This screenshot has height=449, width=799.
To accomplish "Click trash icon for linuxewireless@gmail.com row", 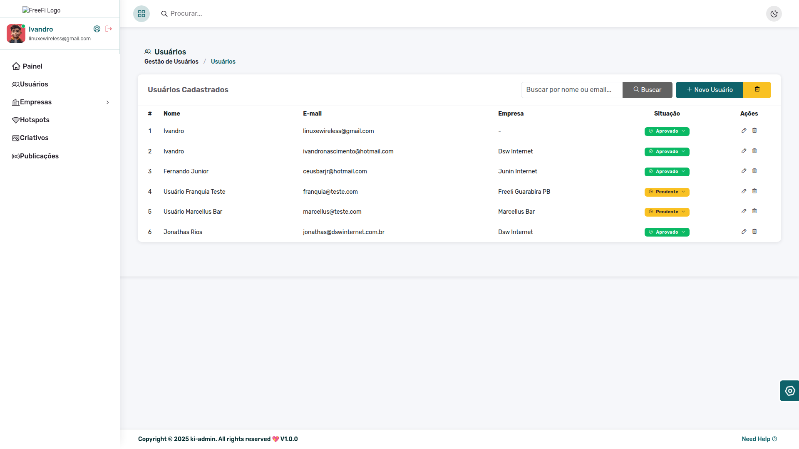I will point(754,131).
